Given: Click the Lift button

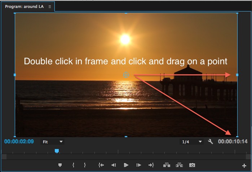Looking at the screenshot, I should coord(167,165).
